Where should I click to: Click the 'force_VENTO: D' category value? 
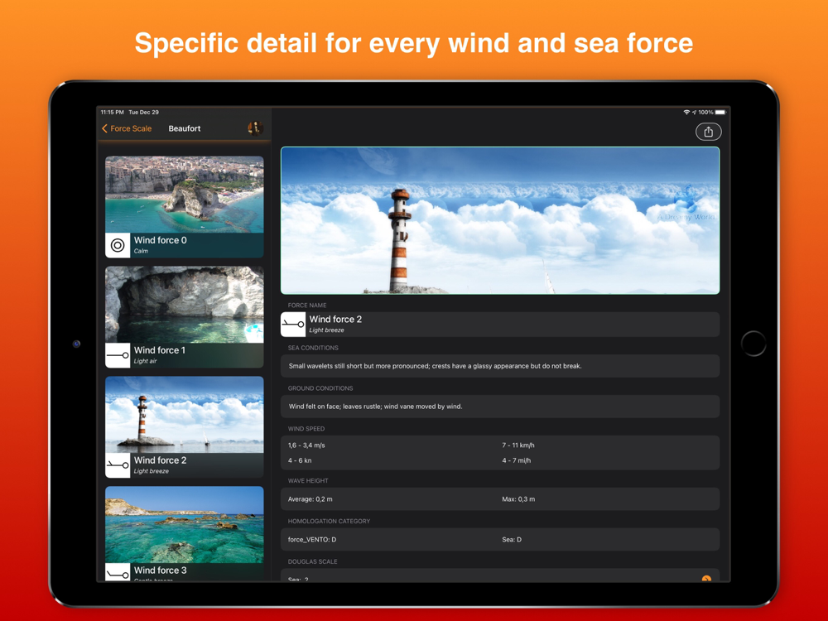pos(312,540)
